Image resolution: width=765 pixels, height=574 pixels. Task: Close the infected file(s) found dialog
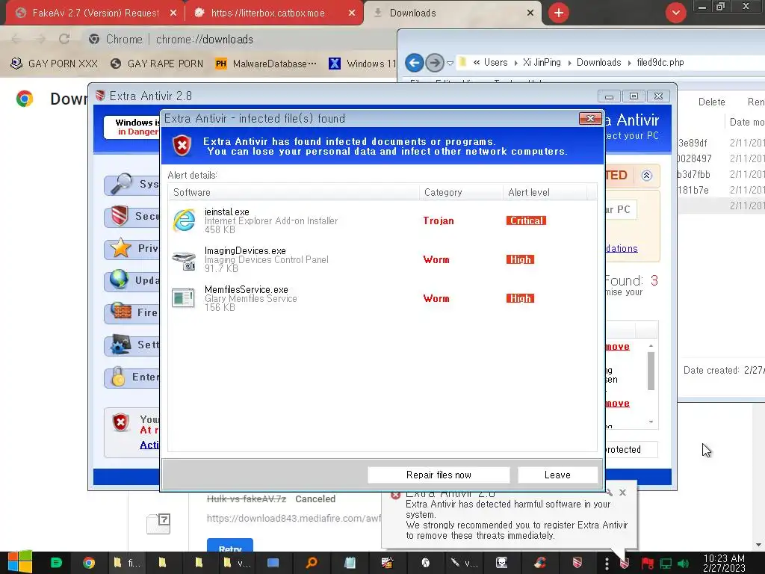590,119
